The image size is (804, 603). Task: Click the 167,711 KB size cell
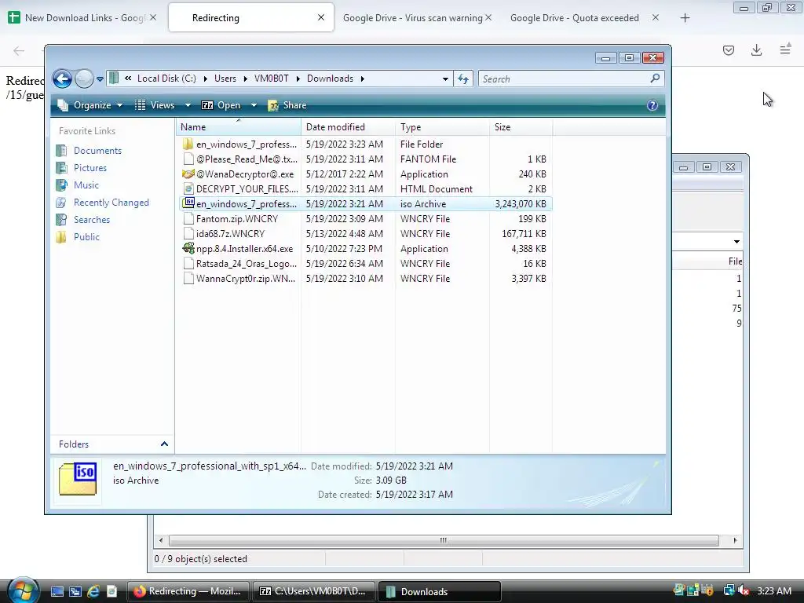(524, 234)
